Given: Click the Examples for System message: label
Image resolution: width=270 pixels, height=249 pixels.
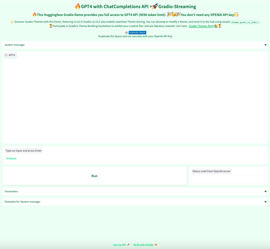Looking at the screenshot, I should (22, 202).
